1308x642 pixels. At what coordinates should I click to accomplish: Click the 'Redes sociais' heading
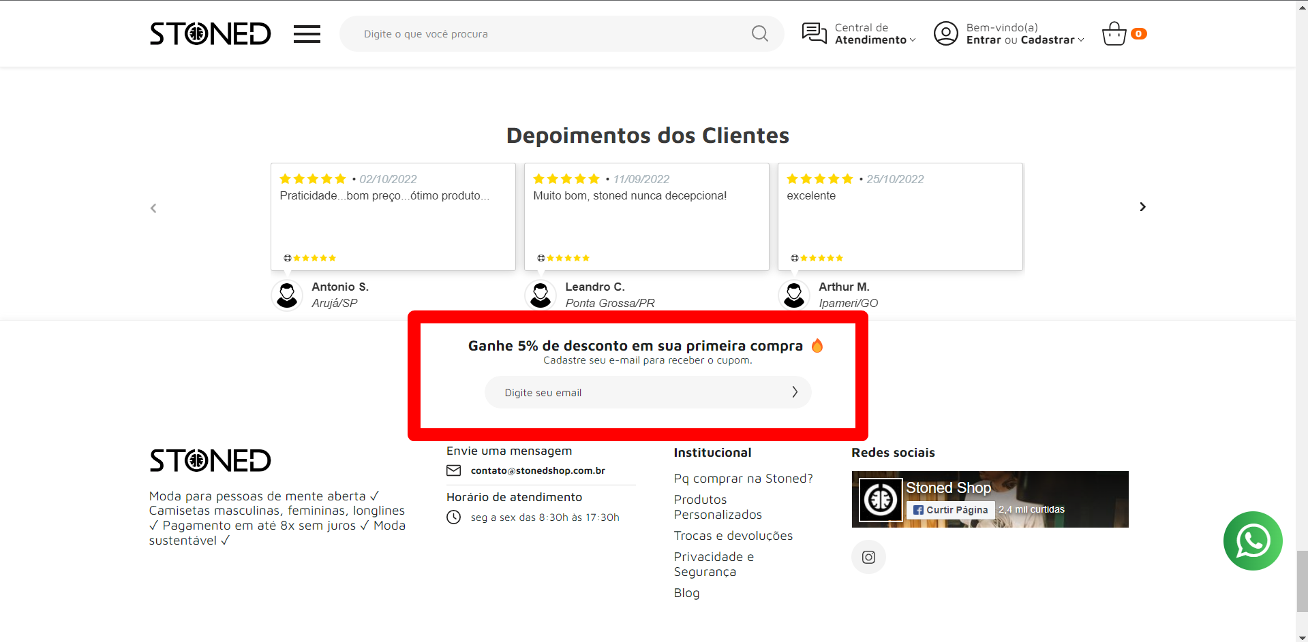[x=893, y=453]
